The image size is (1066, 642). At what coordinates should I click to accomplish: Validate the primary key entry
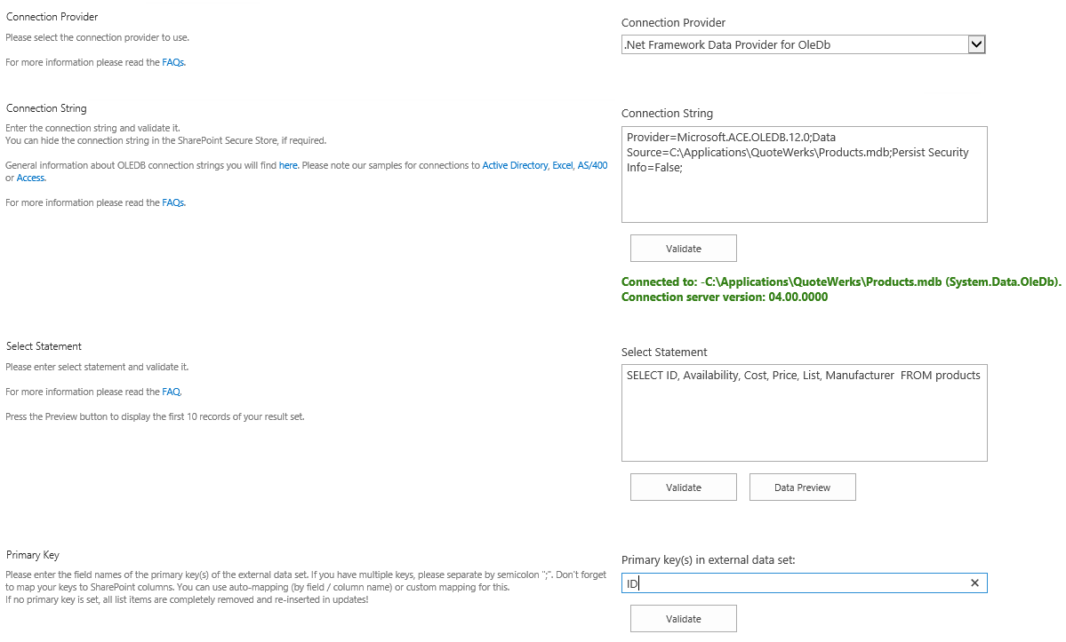[683, 619]
